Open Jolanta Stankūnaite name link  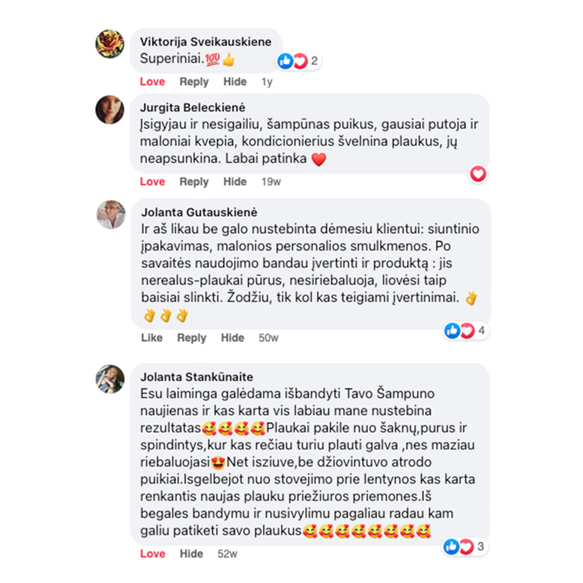point(197,377)
